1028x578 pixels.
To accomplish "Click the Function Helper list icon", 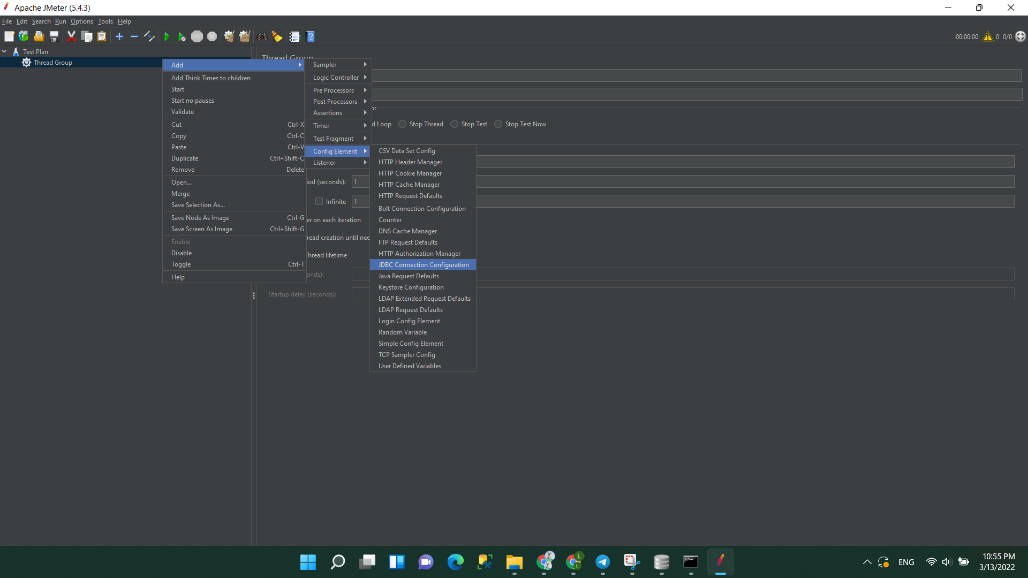I will pyautogui.click(x=294, y=36).
